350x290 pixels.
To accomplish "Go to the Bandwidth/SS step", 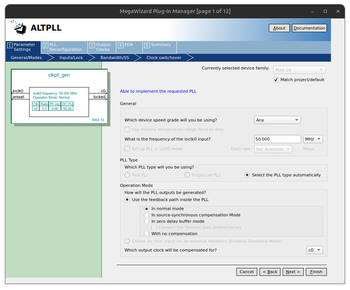I will [114, 58].
